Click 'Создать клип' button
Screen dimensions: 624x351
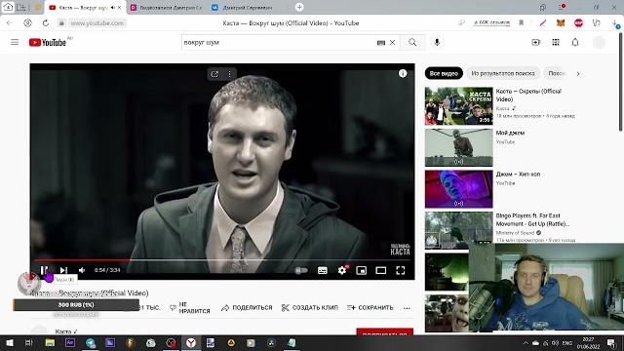pos(310,308)
